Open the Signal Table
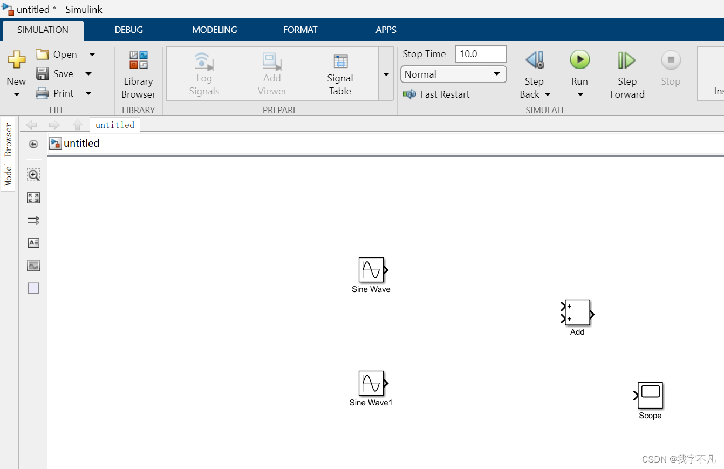 pos(340,74)
